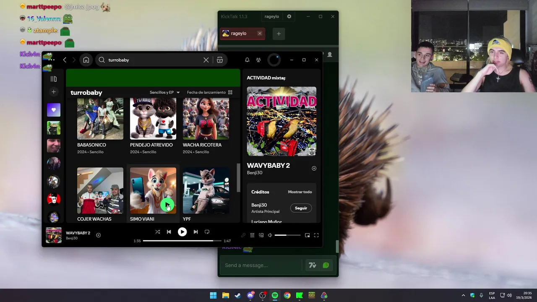
Task: Add new chat tab in KickTalk
Action: click(279, 34)
